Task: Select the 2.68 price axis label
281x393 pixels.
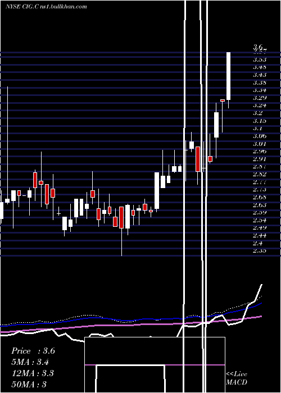Action: (260, 197)
